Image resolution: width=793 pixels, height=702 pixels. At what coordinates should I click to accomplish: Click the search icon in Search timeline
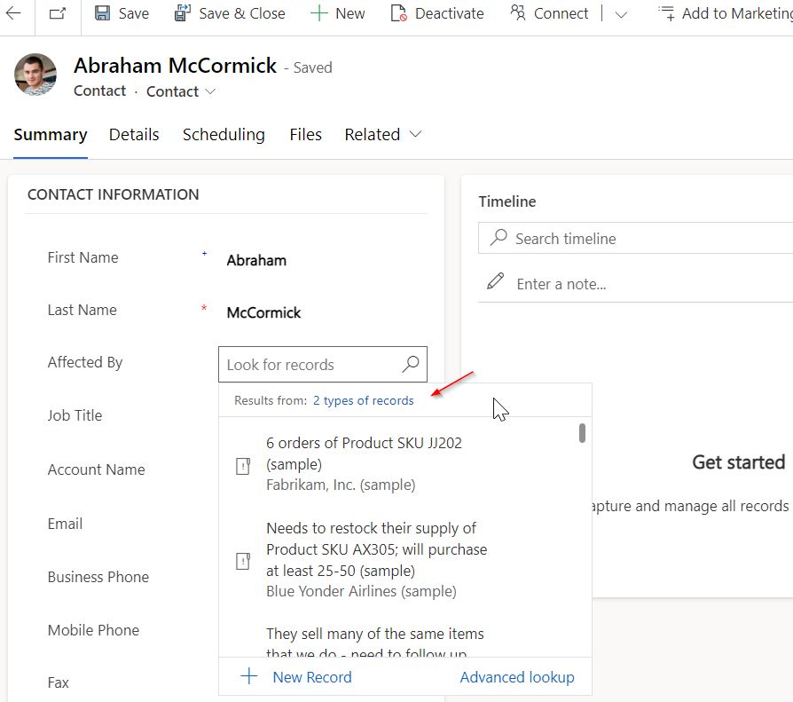[499, 238]
